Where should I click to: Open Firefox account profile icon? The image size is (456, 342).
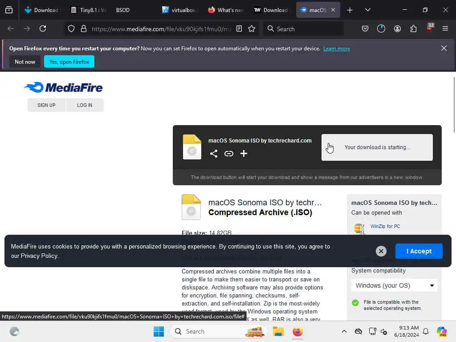point(397,28)
